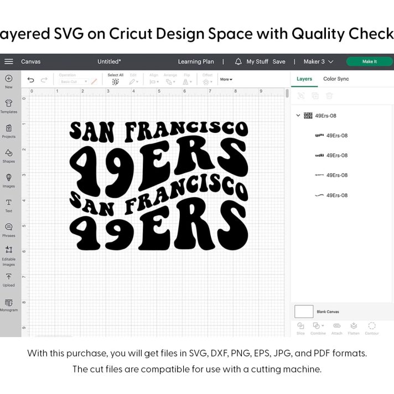The height and width of the screenshot is (394, 394).
Task: Open the Flip dropdown
Action: (x=187, y=82)
